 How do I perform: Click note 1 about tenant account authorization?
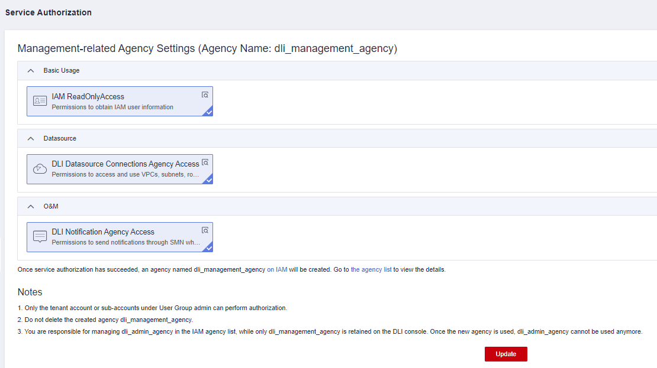click(x=152, y=308)
